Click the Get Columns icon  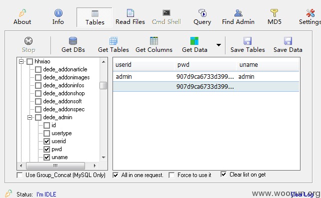[154, 41]
